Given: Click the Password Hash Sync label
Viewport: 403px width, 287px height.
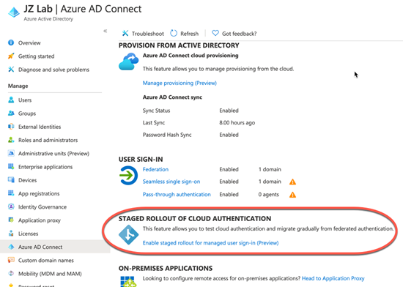Looking at the screenshot, I should tap(167, 135).
